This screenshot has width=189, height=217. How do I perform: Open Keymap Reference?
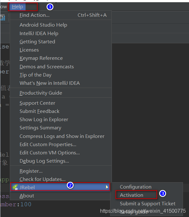point(61,58)
